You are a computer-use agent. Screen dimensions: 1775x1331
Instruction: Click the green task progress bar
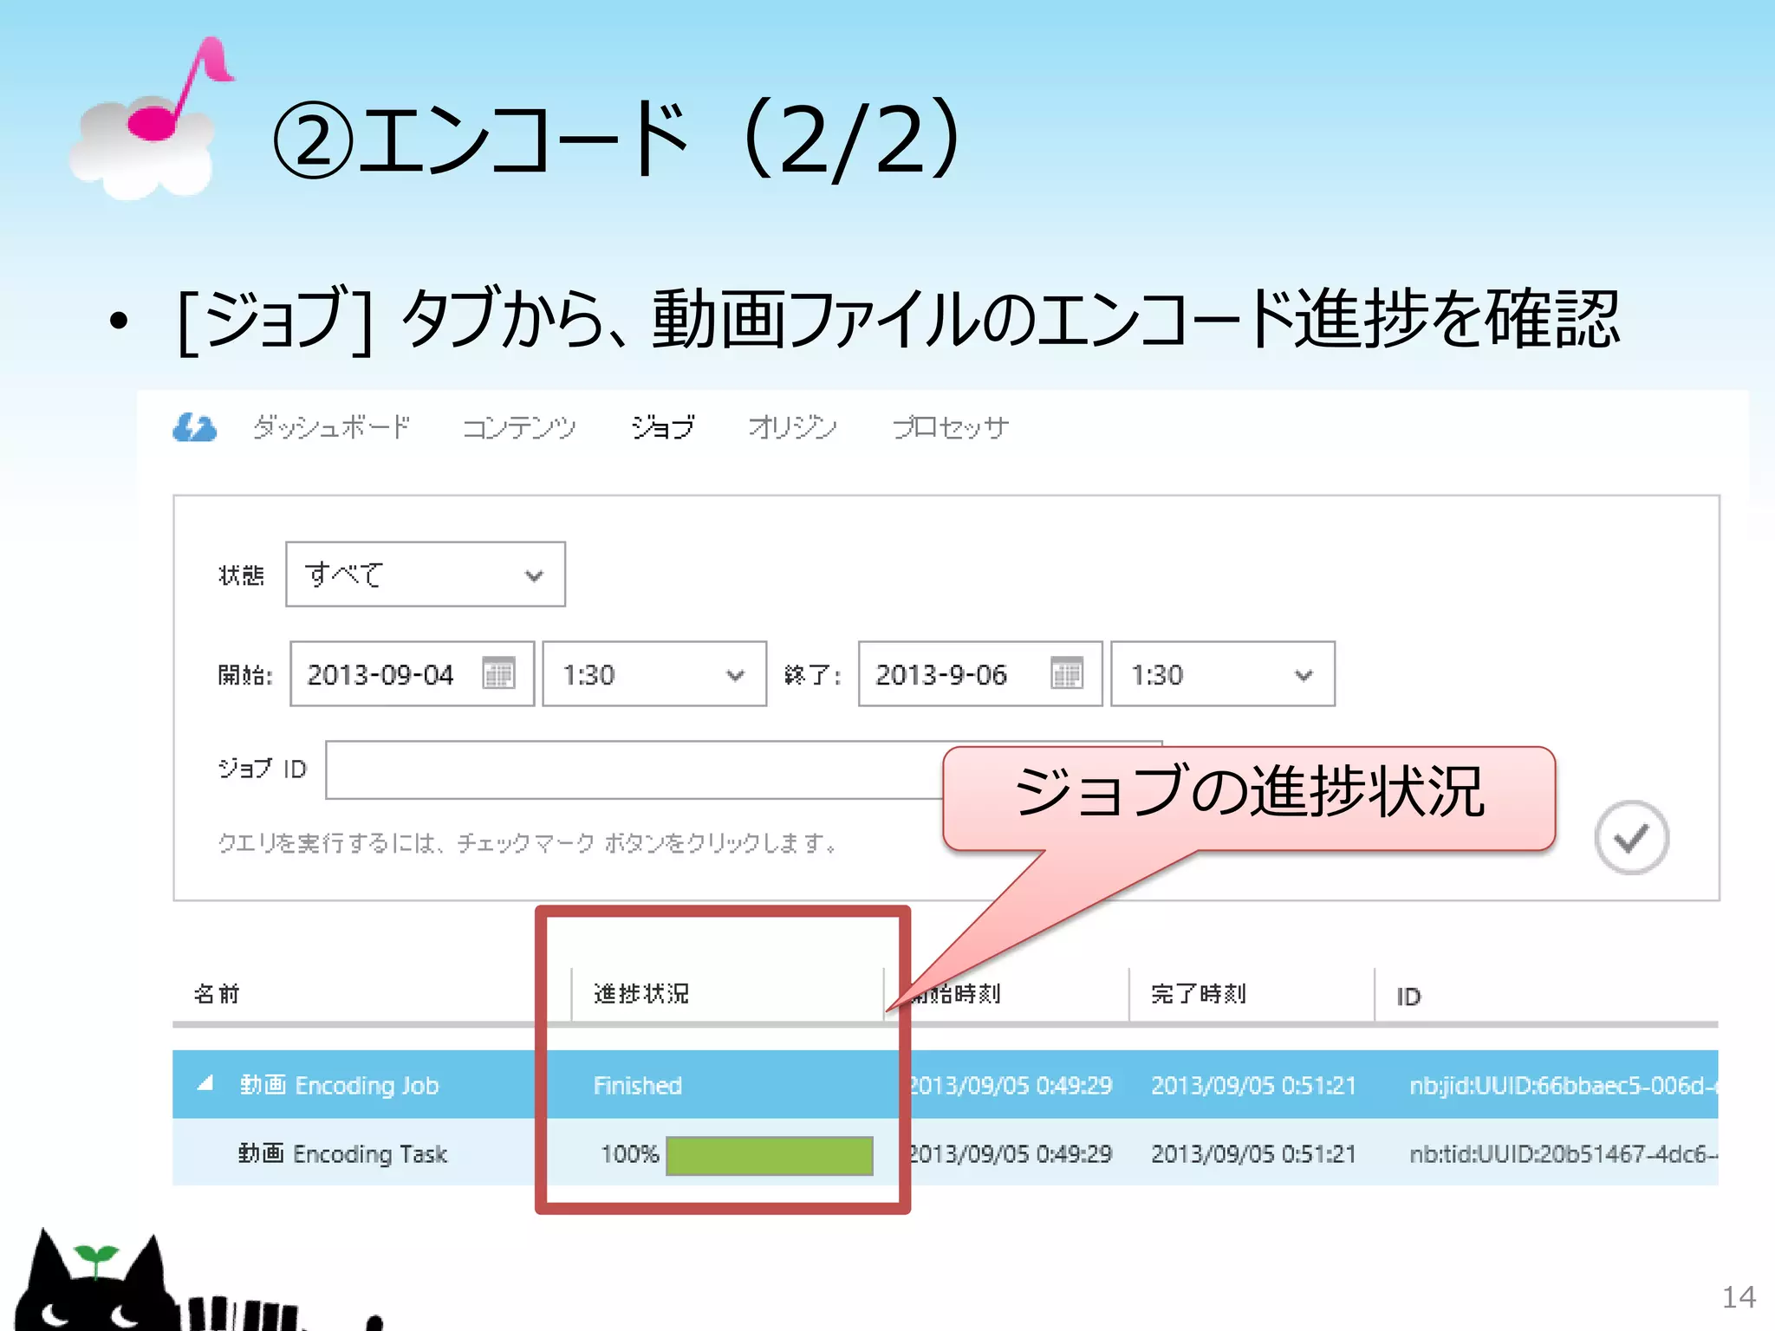pos(770,1156)
